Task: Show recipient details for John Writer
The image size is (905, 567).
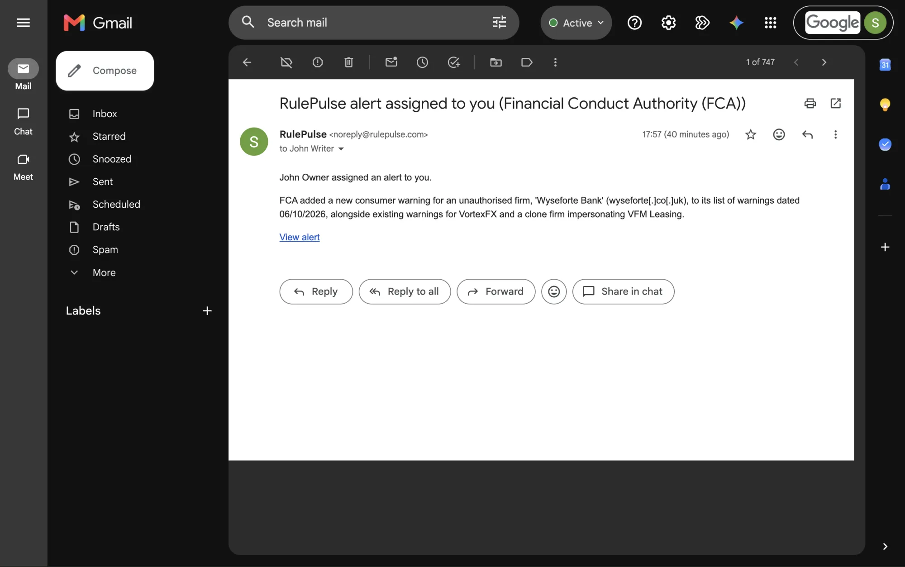Action: tap(341, 149)
